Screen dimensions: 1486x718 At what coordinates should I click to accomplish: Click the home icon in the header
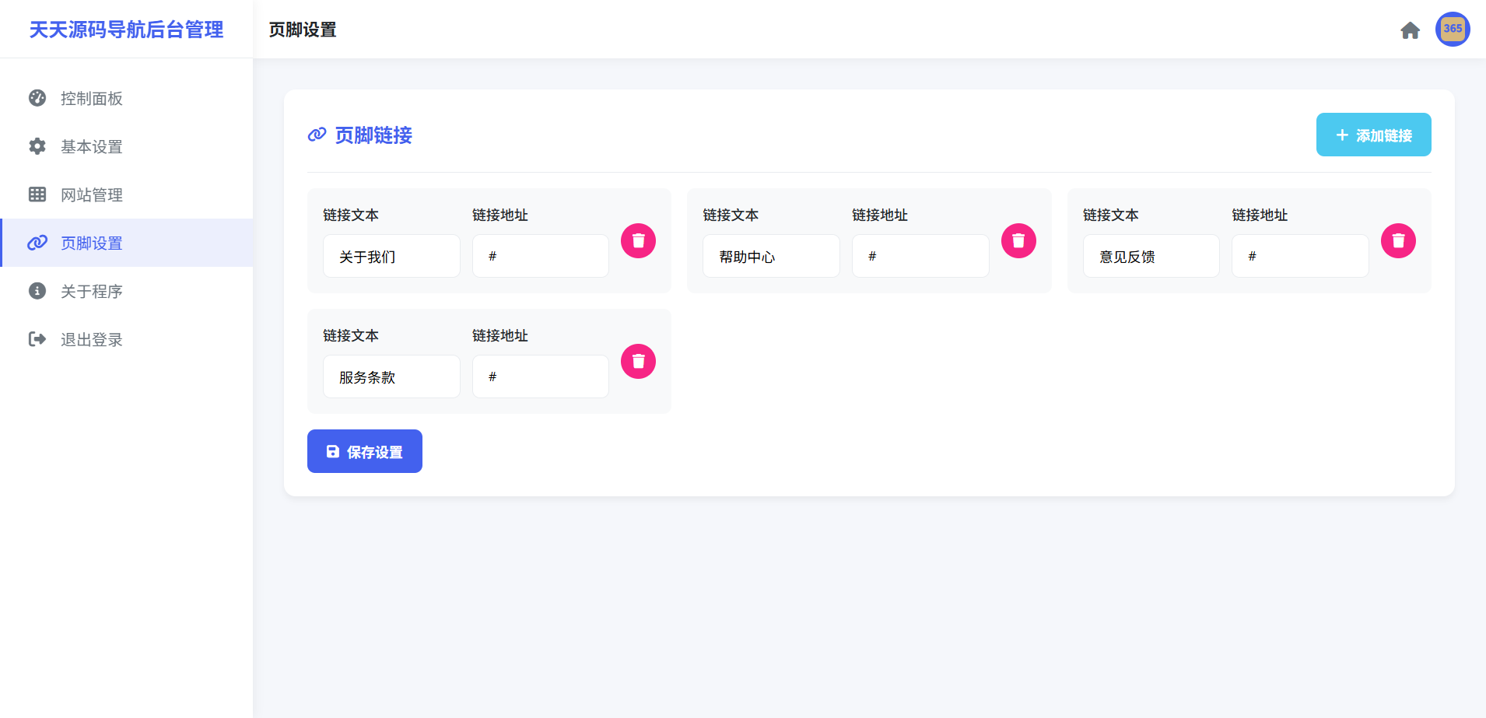[x=1410, y=30]
